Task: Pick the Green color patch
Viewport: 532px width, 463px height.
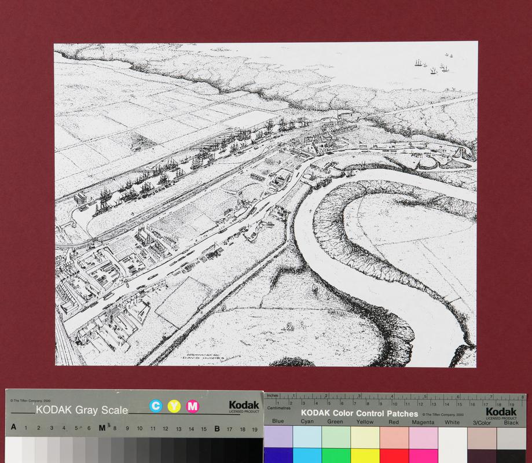Action: 336,437
